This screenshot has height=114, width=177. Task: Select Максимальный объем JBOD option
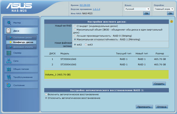tap(75, 29)
